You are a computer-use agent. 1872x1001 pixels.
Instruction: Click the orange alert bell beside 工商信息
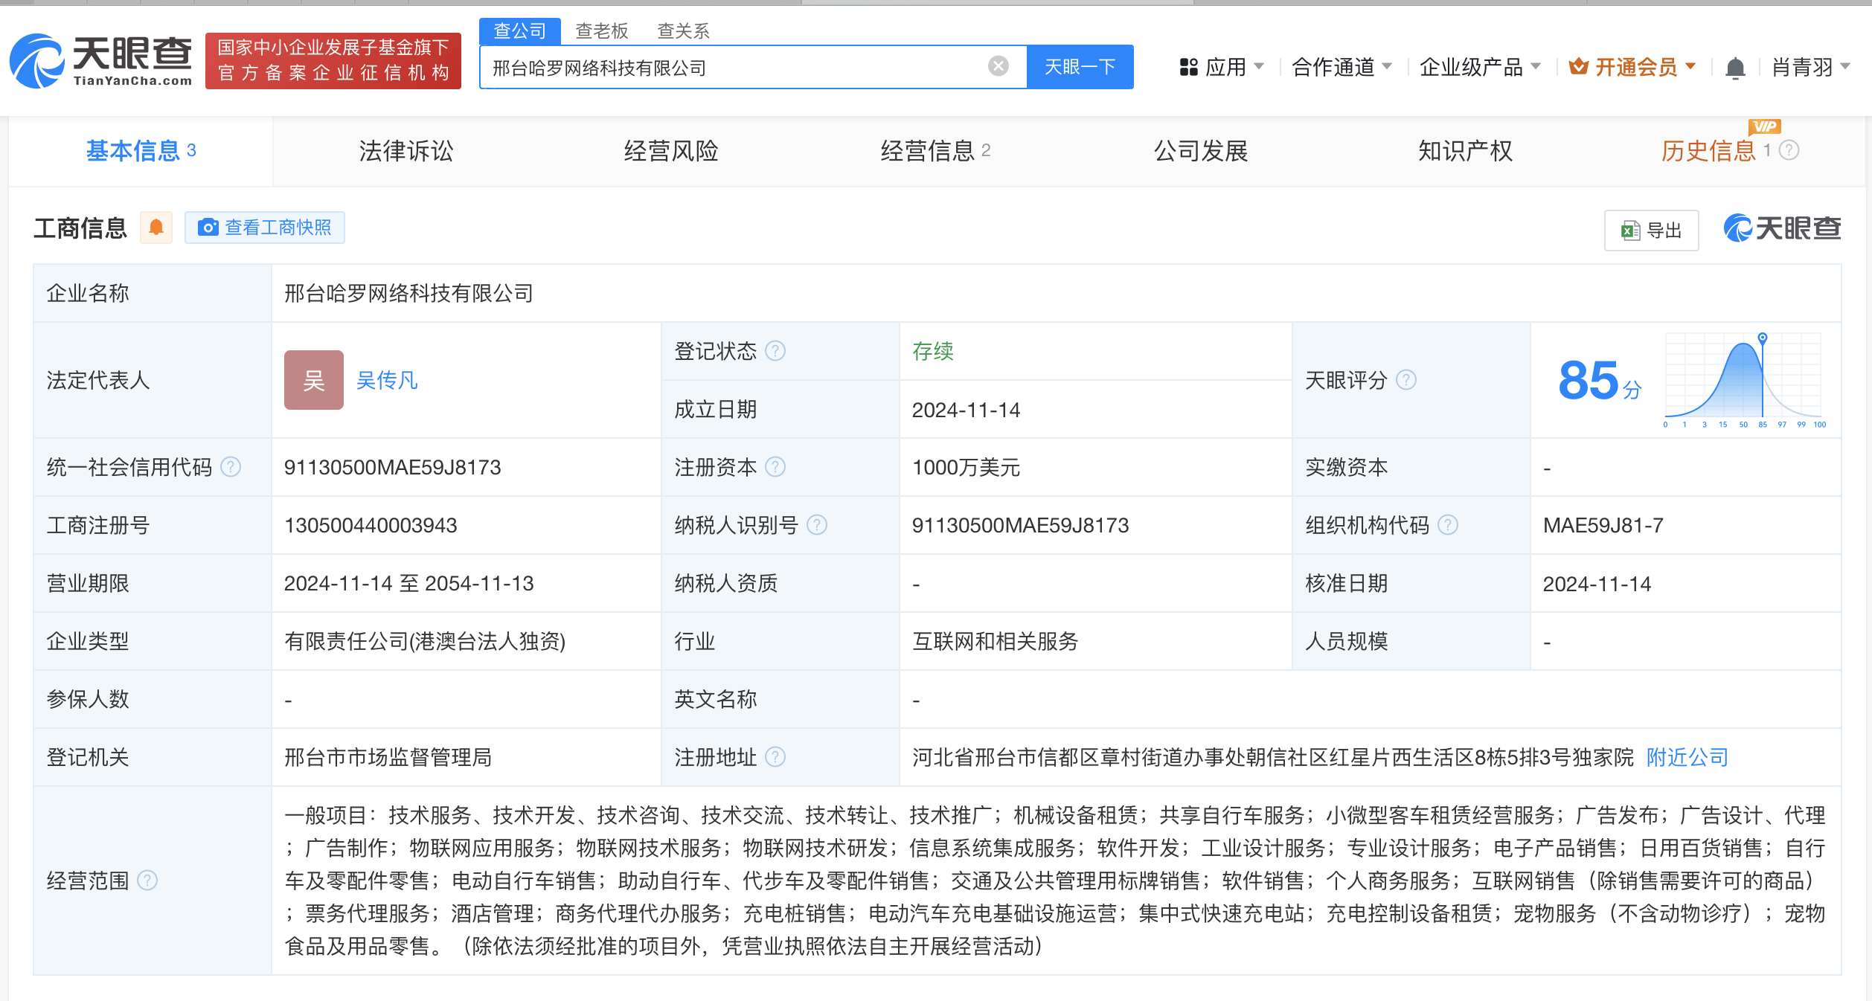pyautogui.click(x=156, y=228)
